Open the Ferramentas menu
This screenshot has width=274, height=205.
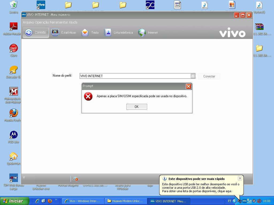(x=59, y=22)
